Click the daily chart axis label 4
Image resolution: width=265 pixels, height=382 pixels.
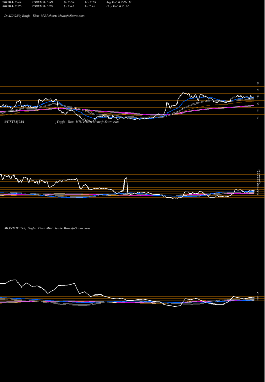coord(258,118)
